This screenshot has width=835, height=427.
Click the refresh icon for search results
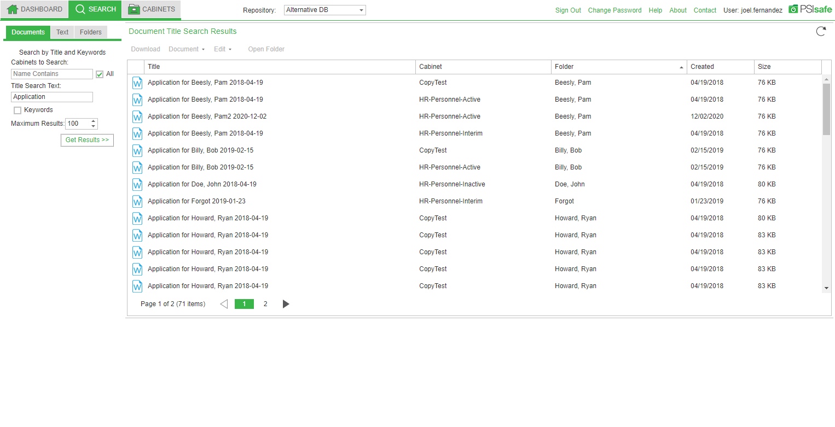click(821, 31)
